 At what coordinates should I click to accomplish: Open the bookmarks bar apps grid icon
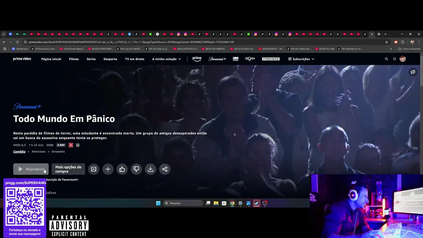point(5,49)
